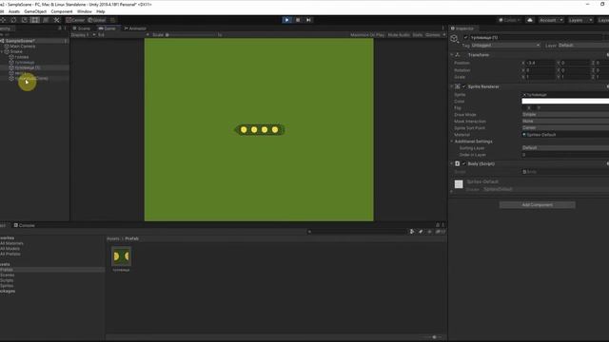
Task: Switch to the Animator tab
Action: (x=135, y=28)
